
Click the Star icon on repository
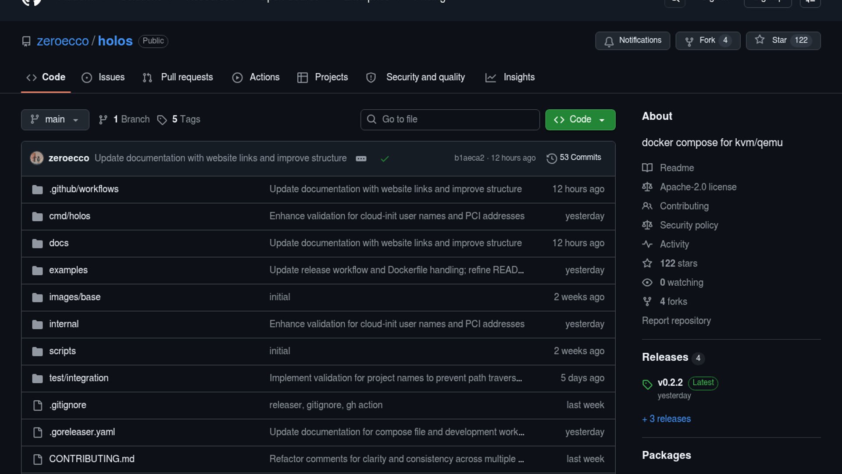pos(760,40)
